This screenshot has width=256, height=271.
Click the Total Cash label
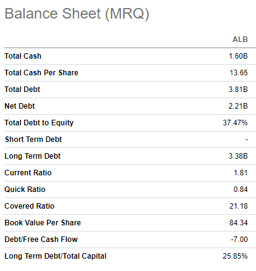(23, 56)
